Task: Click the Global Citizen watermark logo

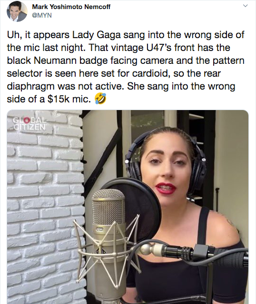Action: (29, 123)
